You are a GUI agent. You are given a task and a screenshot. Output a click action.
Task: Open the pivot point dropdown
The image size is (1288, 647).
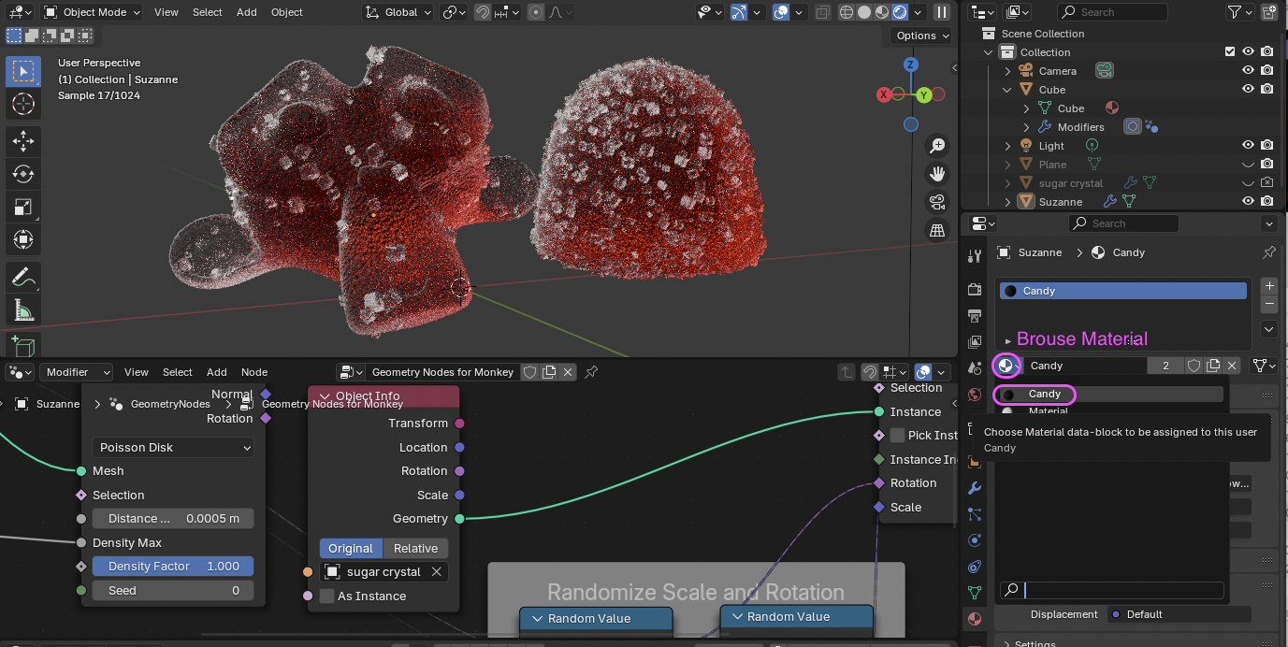[455, 12]
